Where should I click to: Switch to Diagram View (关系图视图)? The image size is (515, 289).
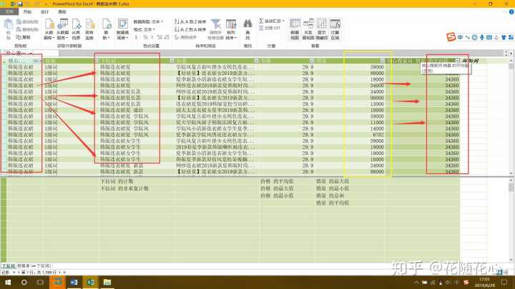coord(309,30)
